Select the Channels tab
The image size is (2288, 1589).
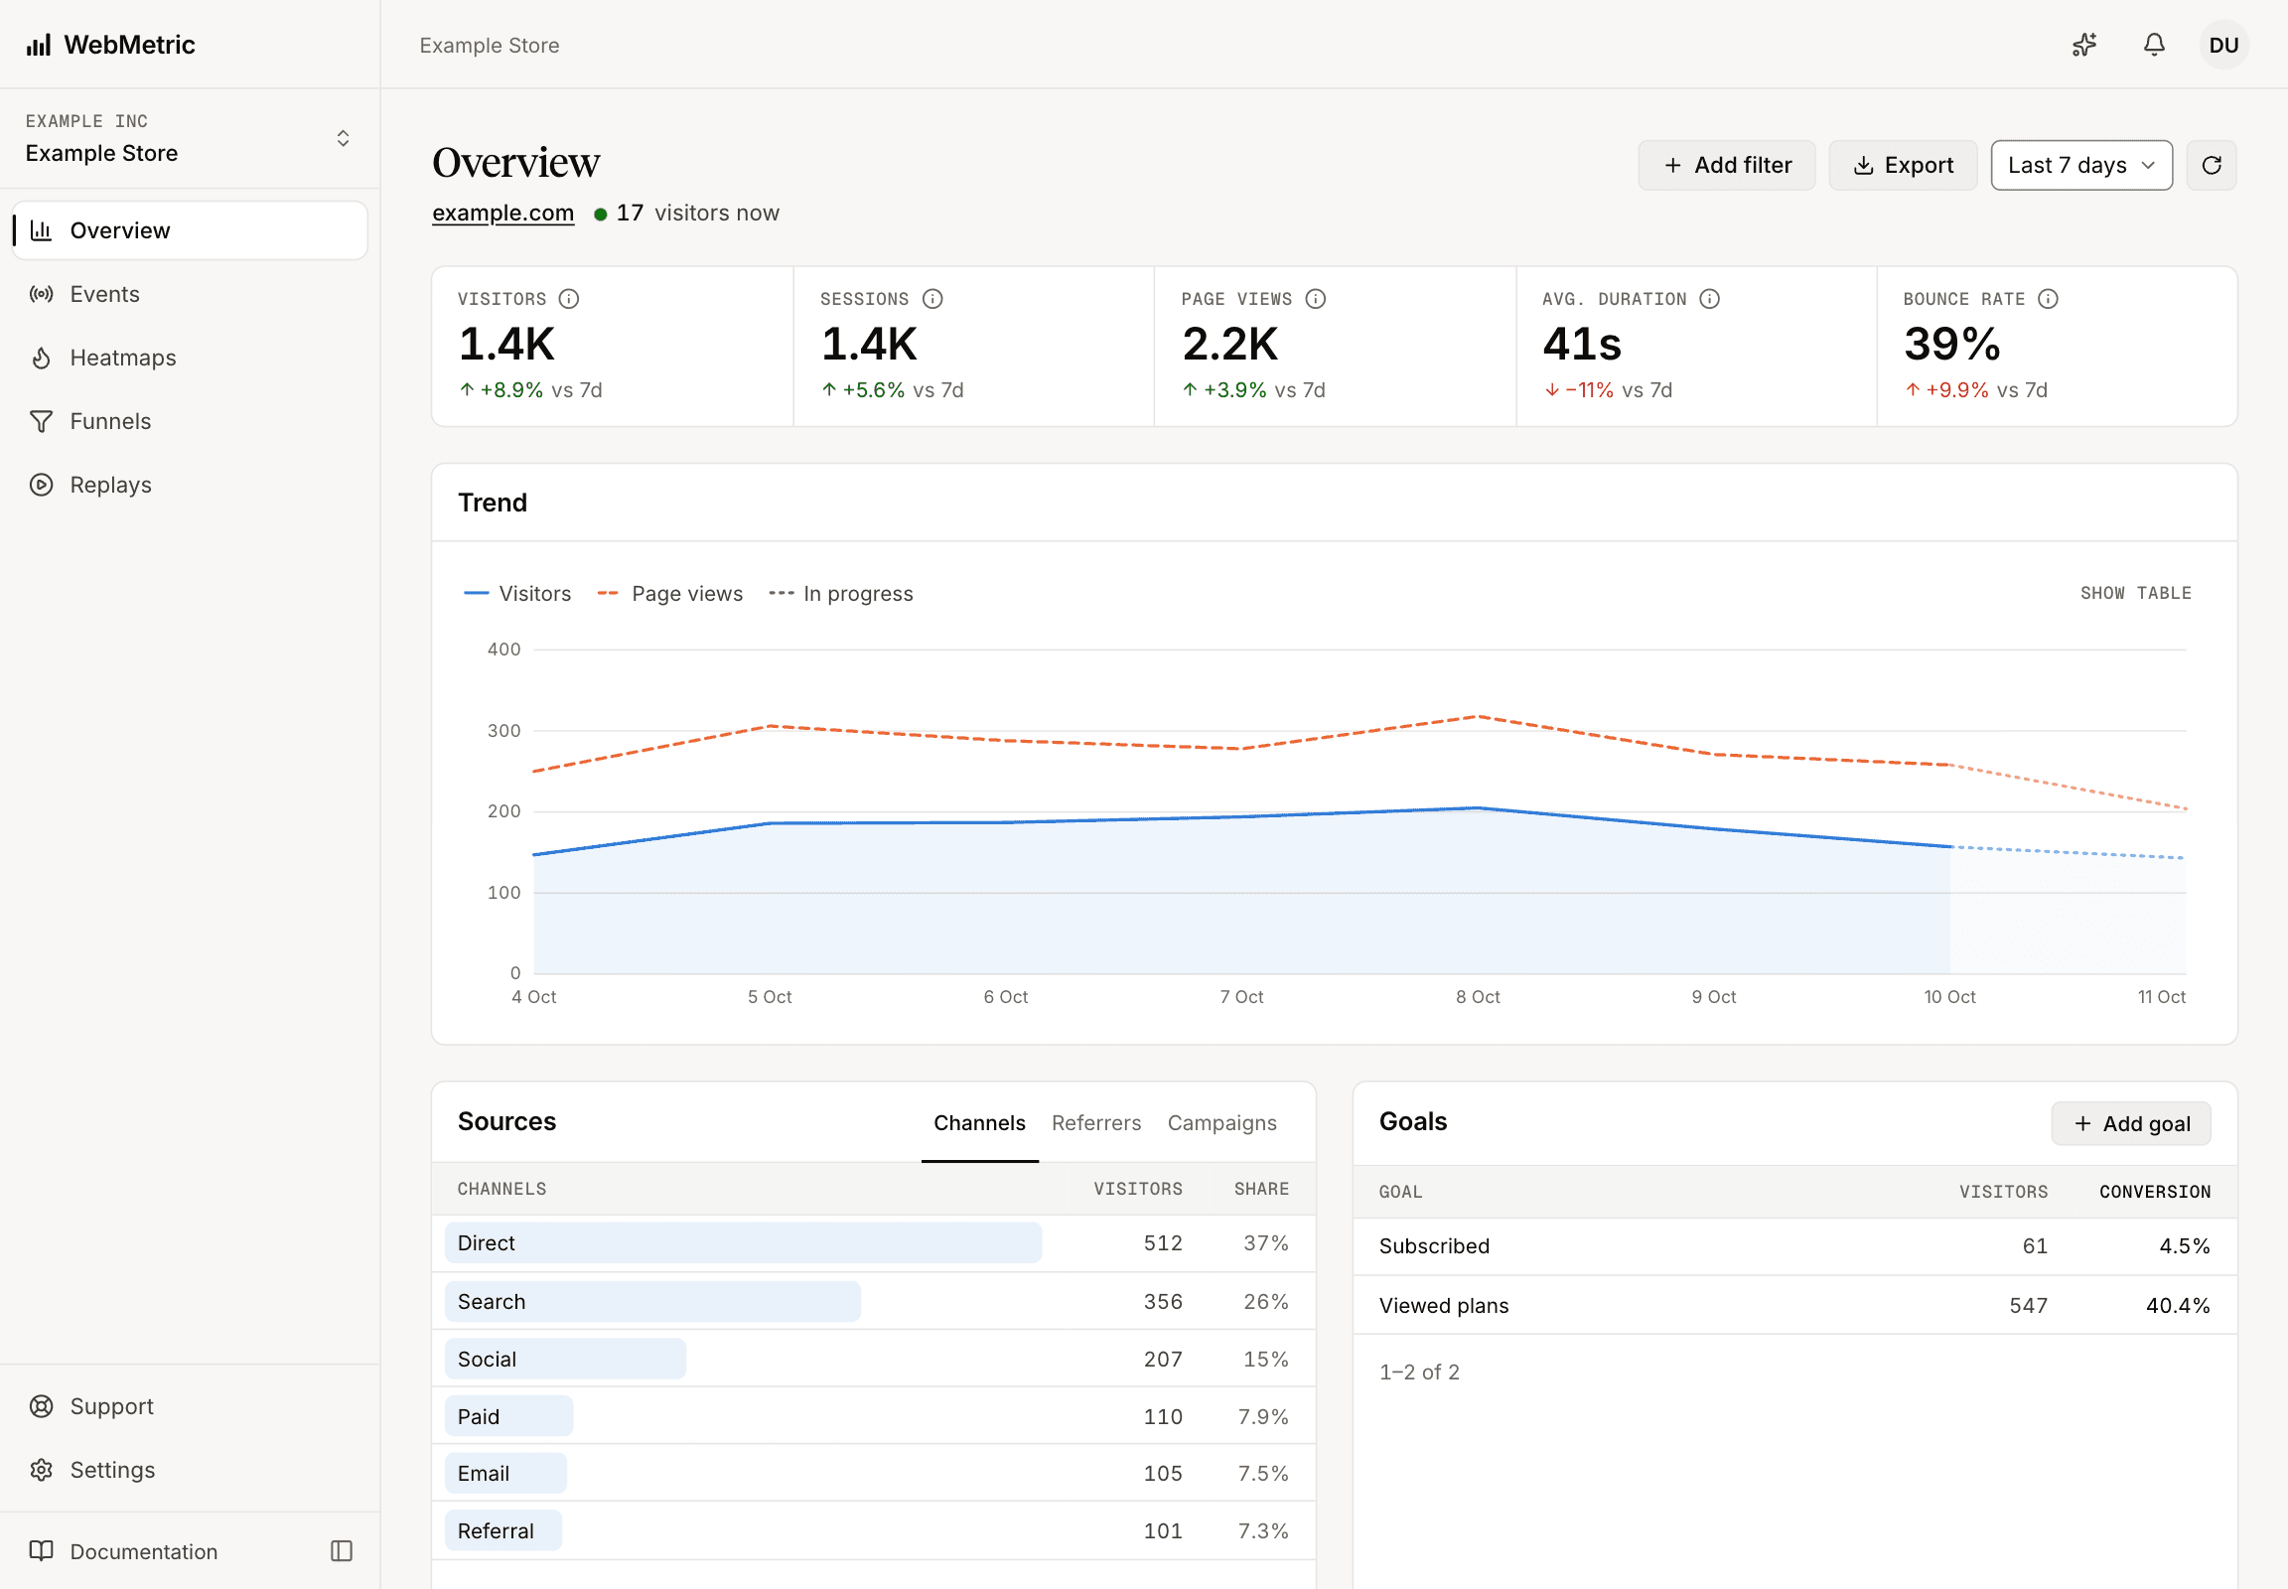click(x=979, y=1123)
